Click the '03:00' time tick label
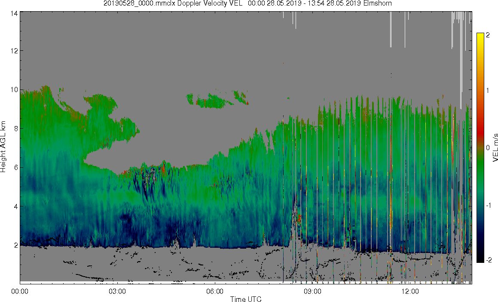 point(117,291)
